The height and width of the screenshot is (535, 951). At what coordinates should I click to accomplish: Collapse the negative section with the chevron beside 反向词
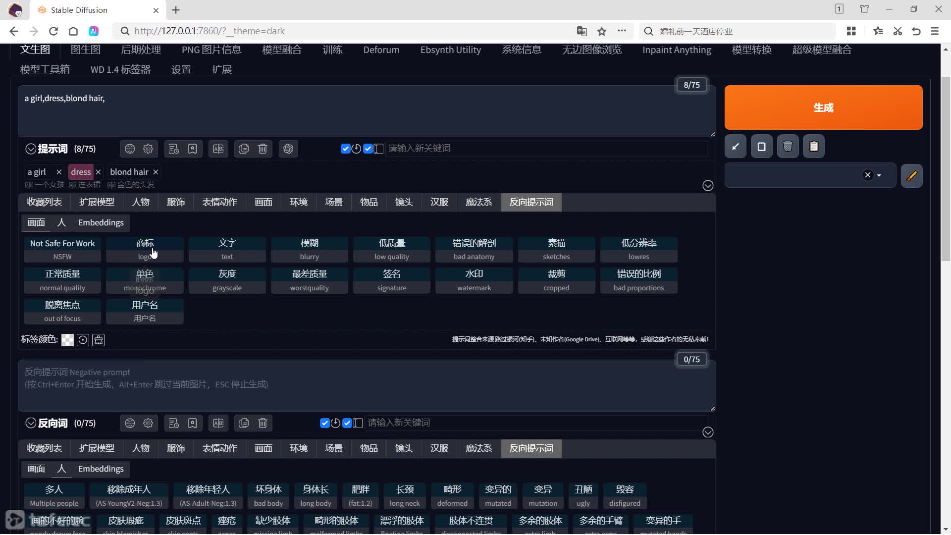coord(31,423)
